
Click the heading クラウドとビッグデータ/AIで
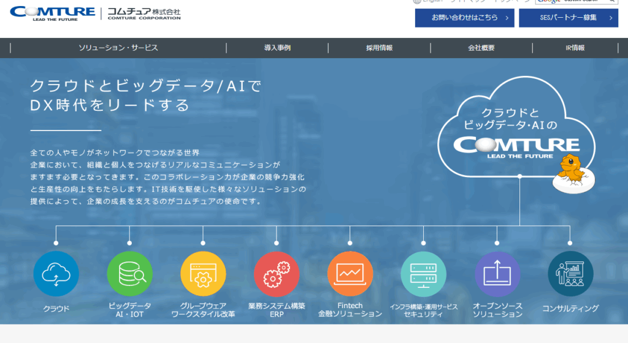[146, 86]
